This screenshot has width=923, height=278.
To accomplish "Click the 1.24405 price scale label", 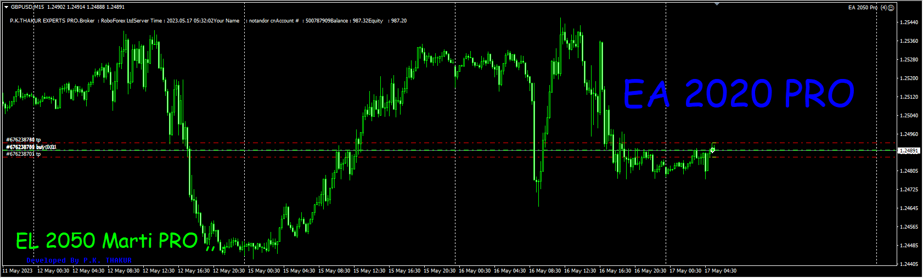I will coord(909,264).
